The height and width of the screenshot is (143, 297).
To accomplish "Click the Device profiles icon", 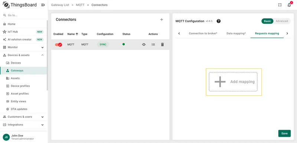I will click(x=8, y=86).
